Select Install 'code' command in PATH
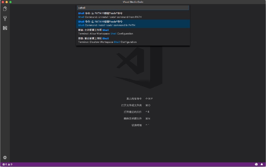The height and width of the screenshot is (167, 266). tap(133, 23)
